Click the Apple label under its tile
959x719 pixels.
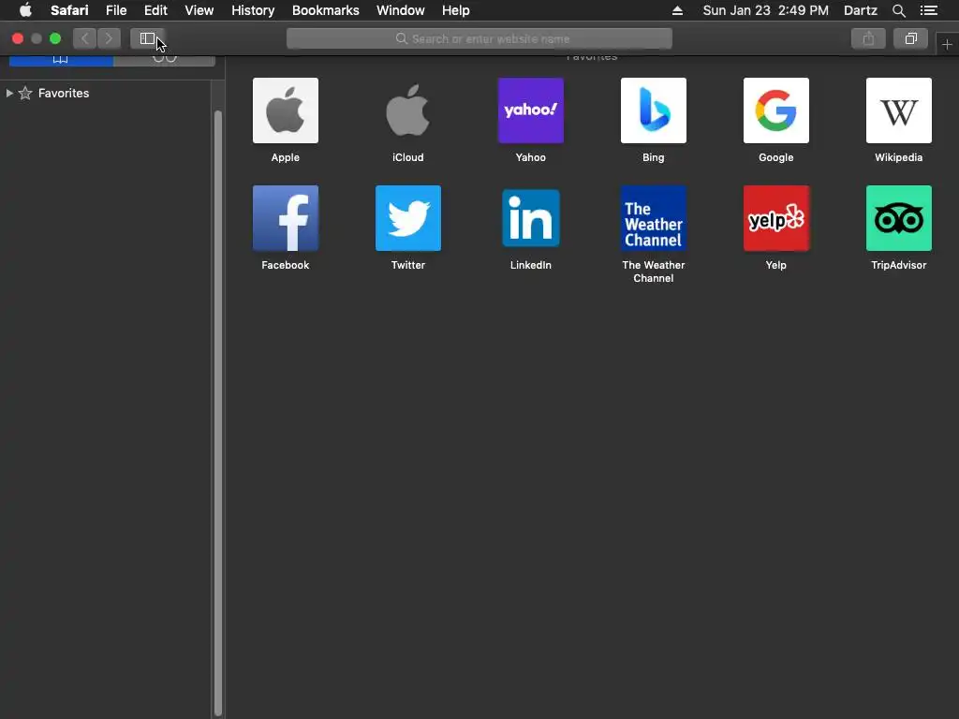coord(285,157)
